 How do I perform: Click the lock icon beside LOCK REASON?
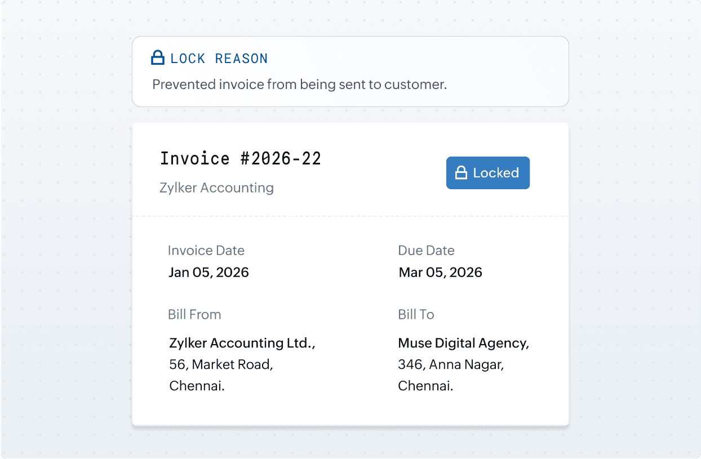pyautogui.click(x=158, y=57)
